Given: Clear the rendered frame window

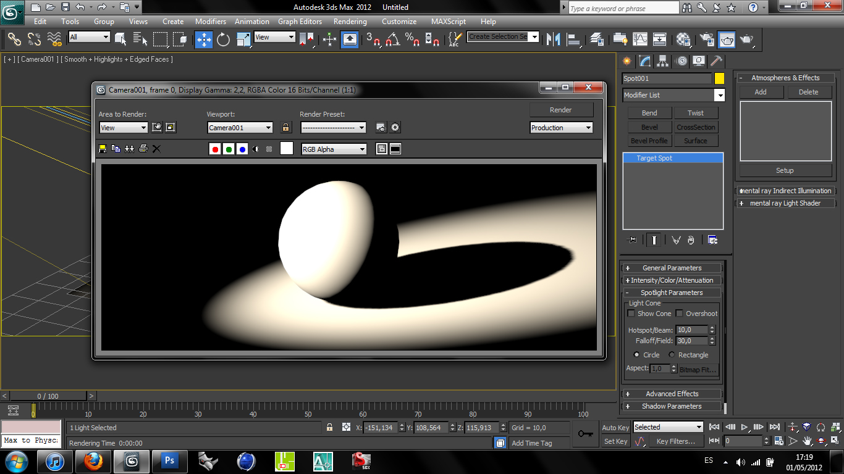Looking at the screenshot, I should (x=156, y=149).
